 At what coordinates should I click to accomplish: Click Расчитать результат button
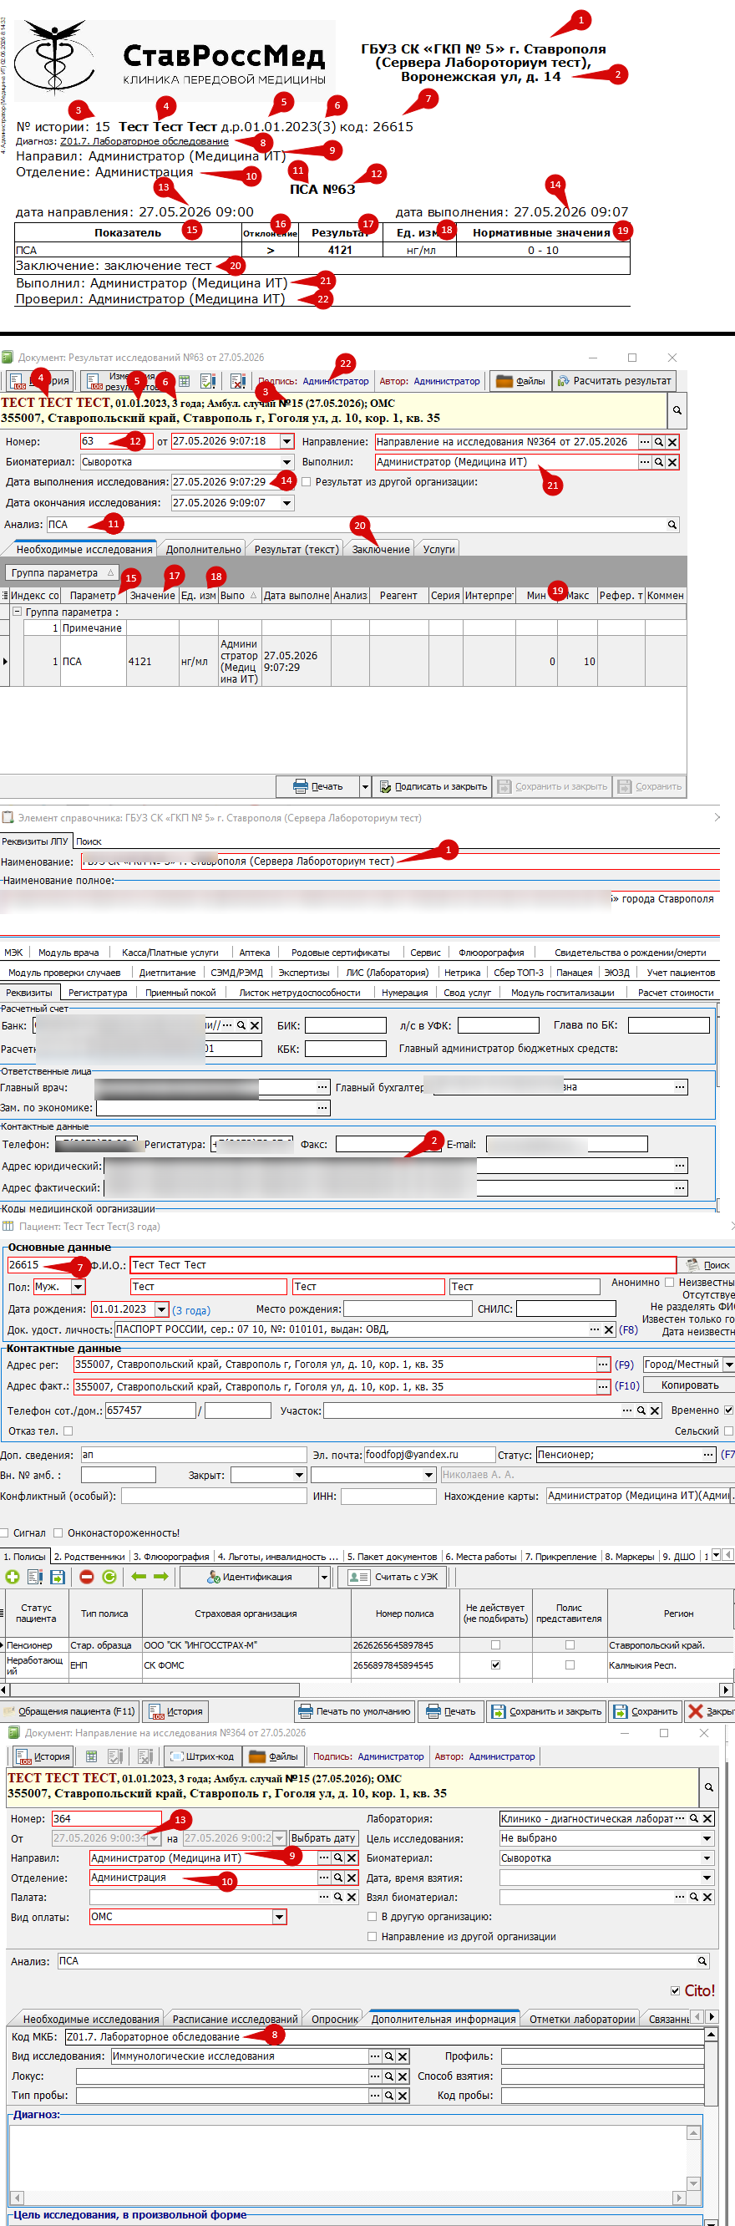tap(613, 381)
